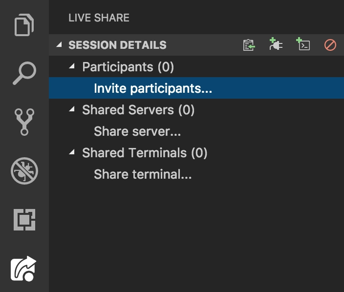Collapse the Shared Servers (0) node
Viewport: 344px width, 292px height.
pos(72,109)
